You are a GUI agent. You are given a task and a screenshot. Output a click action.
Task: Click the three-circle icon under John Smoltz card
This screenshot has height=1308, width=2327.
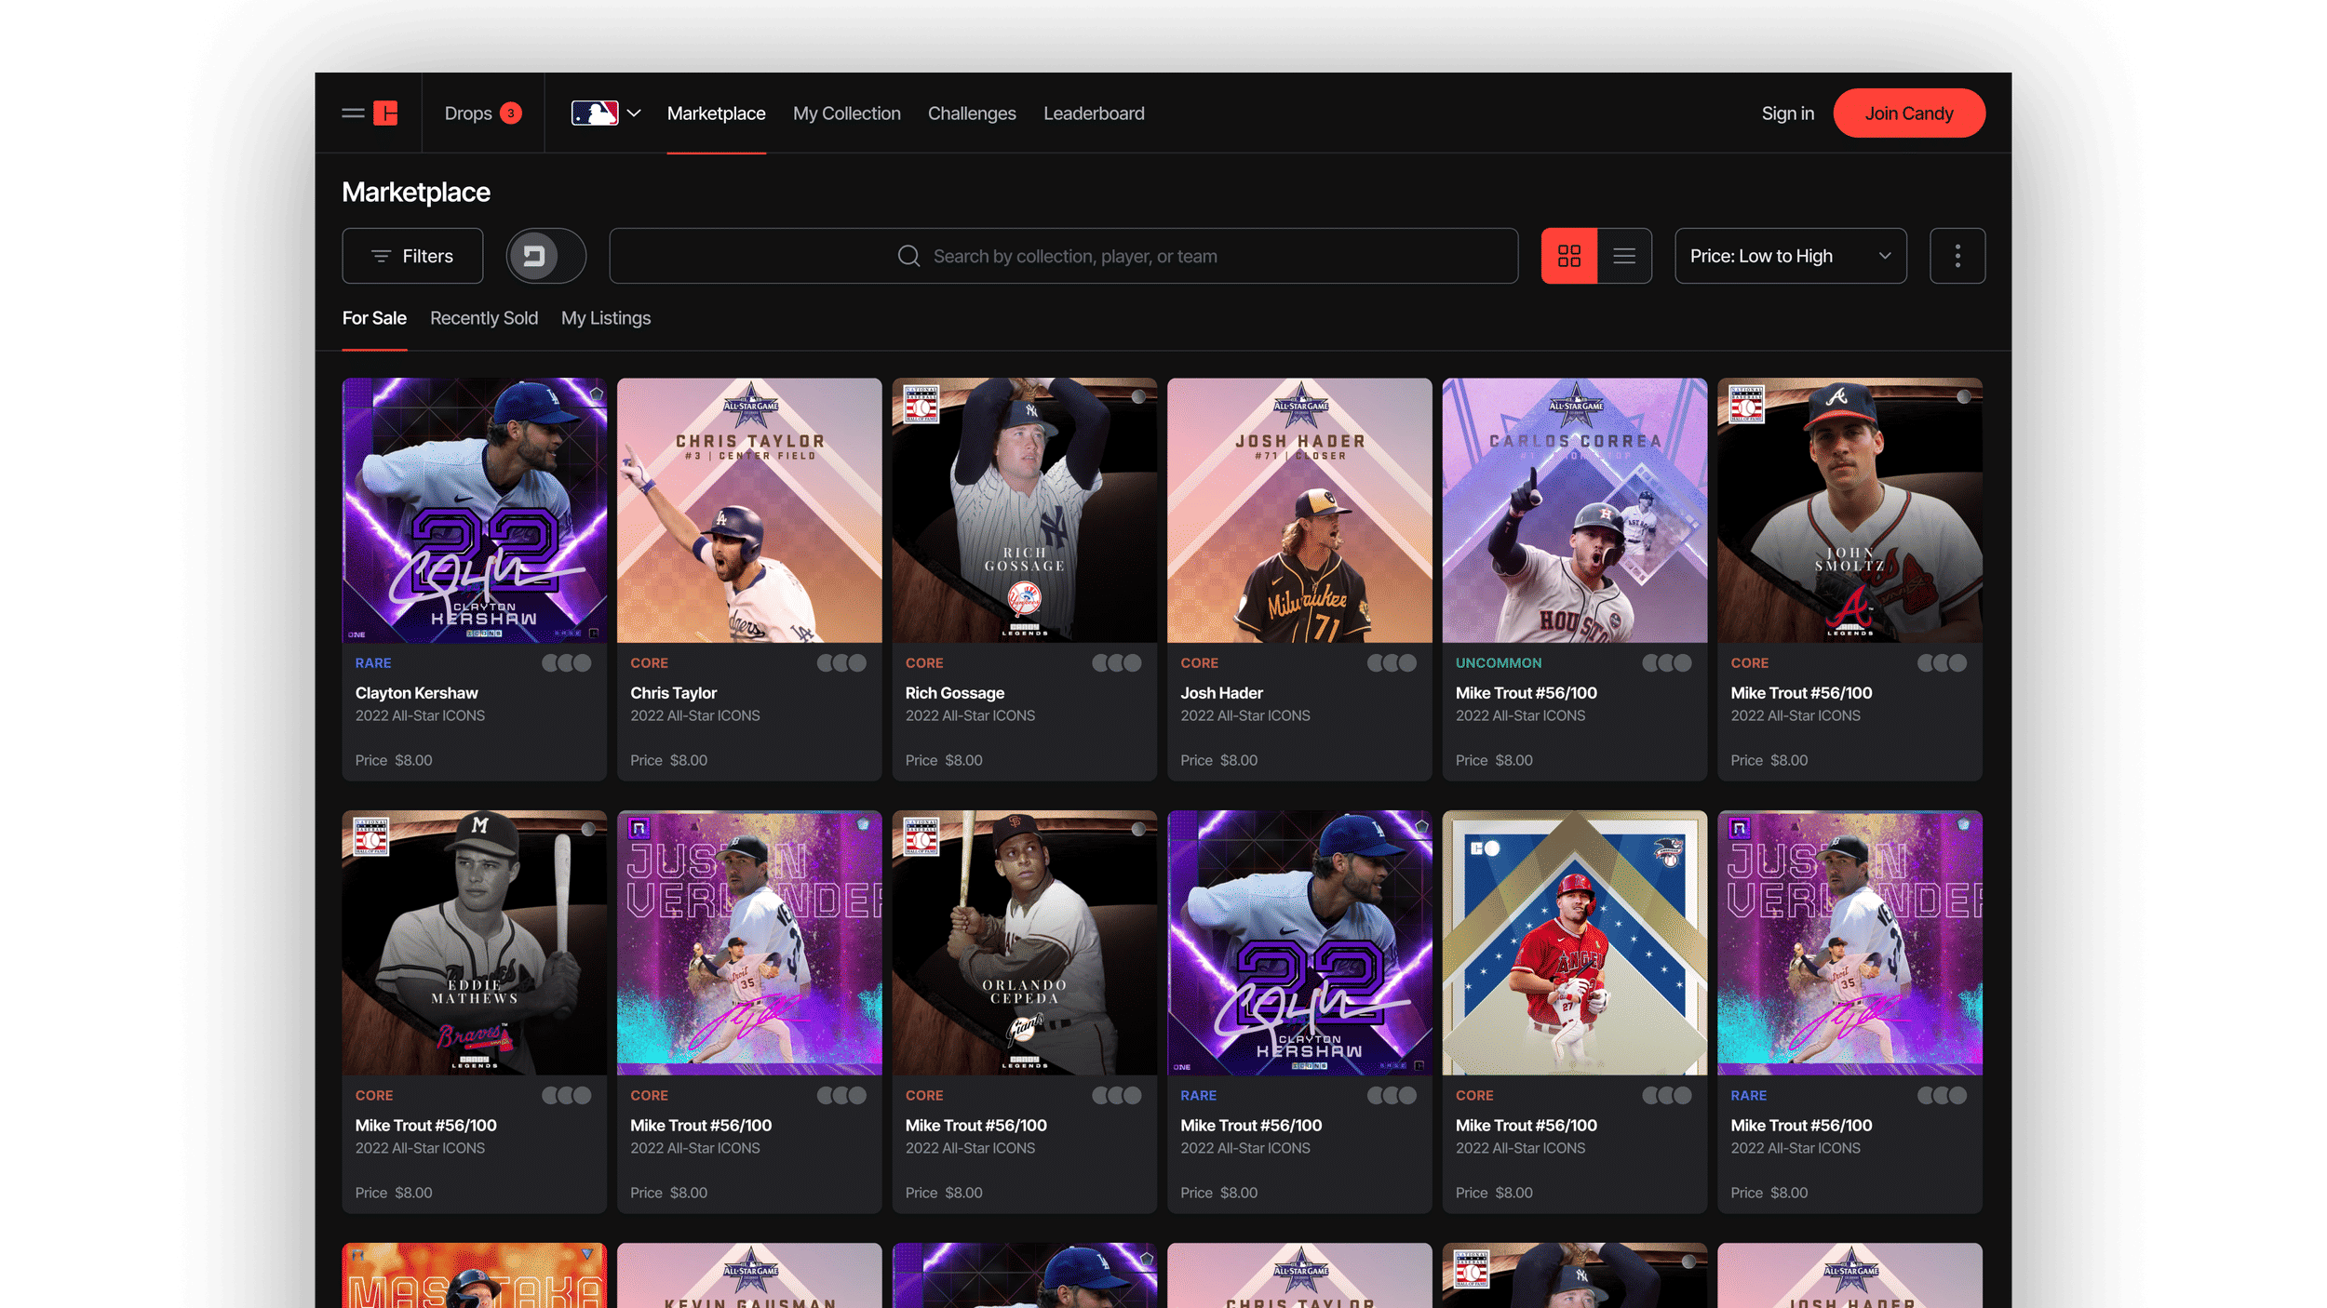[x=1942, y=663]
